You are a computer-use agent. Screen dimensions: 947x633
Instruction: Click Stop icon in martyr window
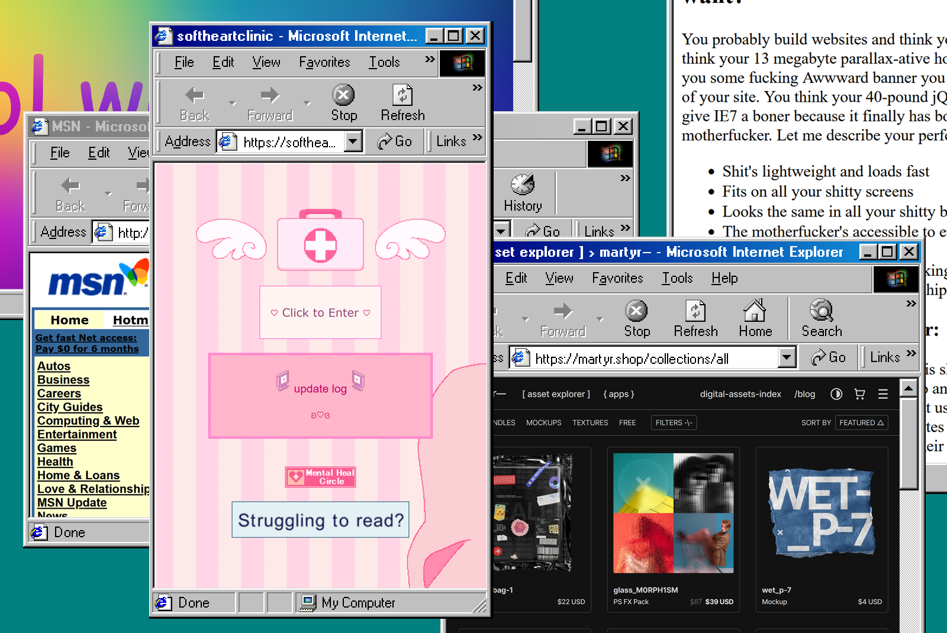636,311
